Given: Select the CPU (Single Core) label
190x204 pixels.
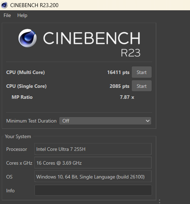Looking at the screenshot, I should [x=27, y=86].
